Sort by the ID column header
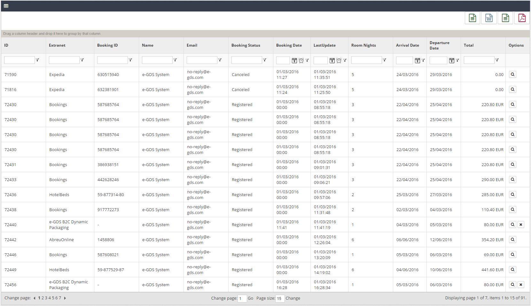The image size is (531, 306). coord(6,45)
